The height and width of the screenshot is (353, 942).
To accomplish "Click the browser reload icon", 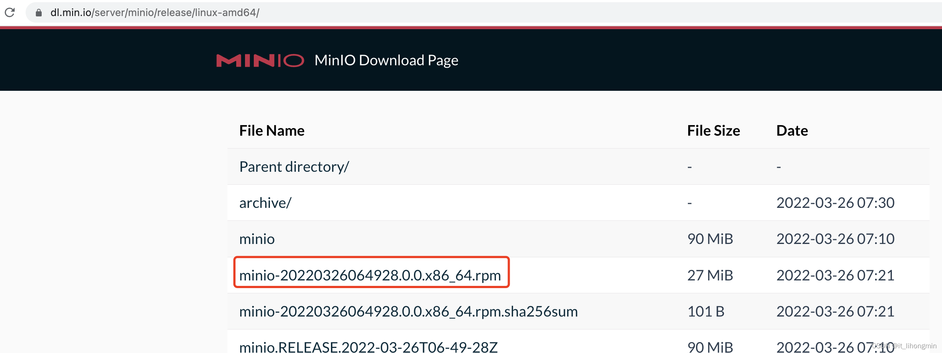I will [x=10, y=12].
